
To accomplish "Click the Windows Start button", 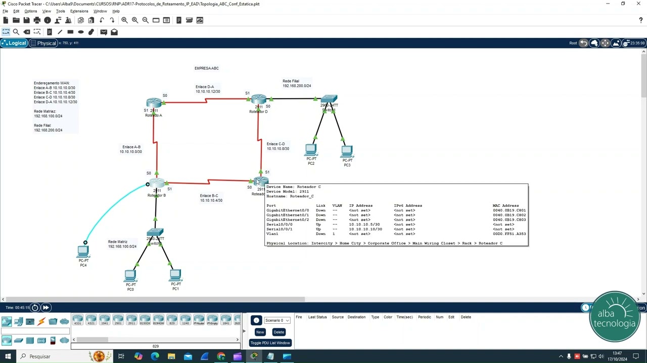I will [x=8, y=356].
